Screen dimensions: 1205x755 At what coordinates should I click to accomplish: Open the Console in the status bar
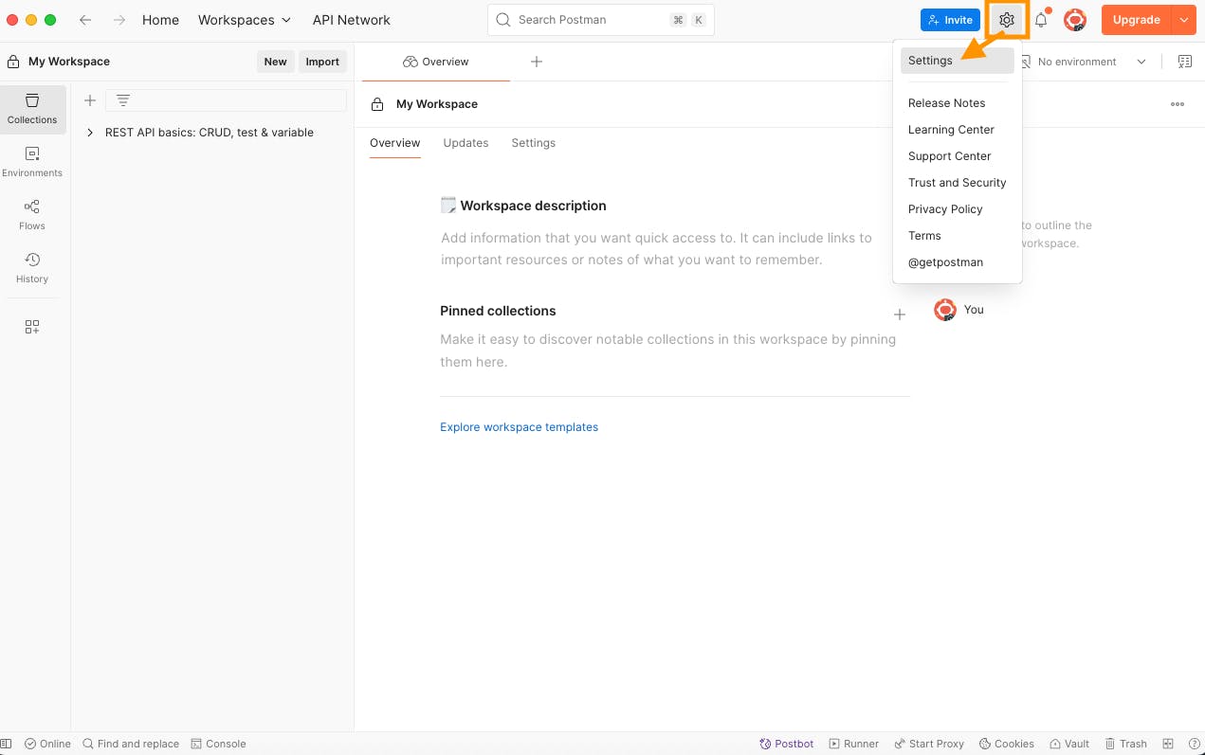tap(219, 744)
